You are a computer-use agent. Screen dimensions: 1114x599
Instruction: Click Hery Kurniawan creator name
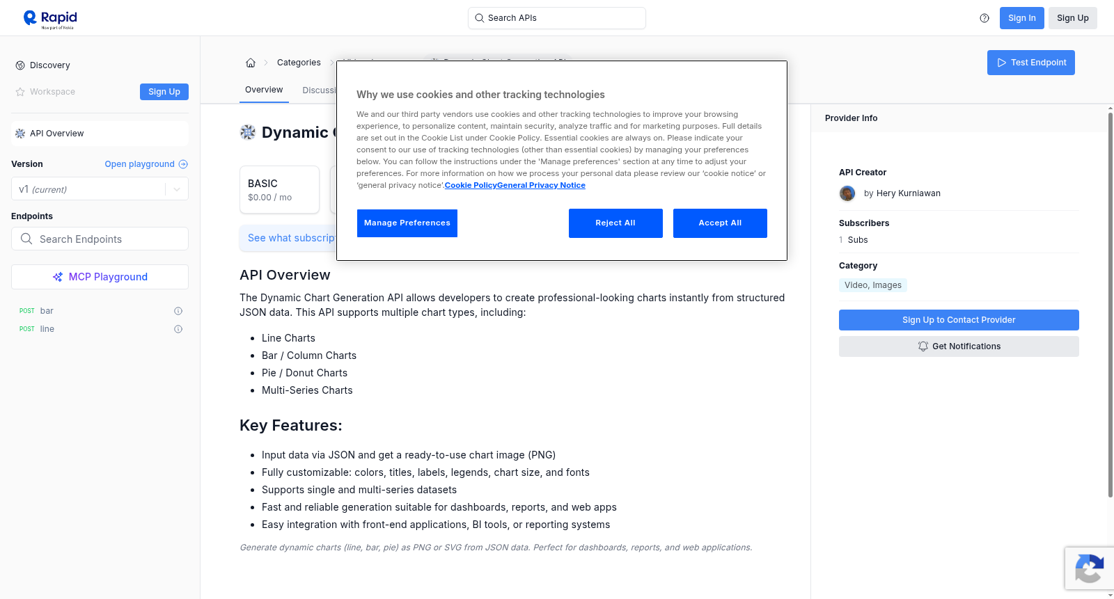(908, 193)
